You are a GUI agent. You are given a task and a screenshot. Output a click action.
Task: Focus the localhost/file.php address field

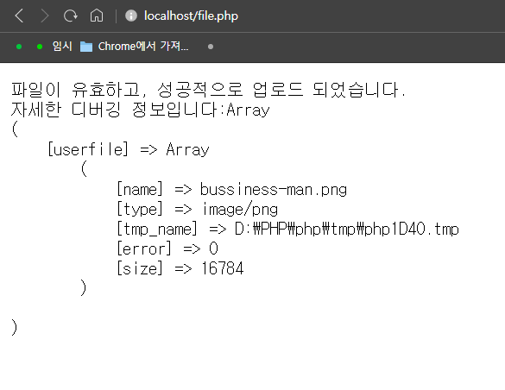click(x=191, y=16)
